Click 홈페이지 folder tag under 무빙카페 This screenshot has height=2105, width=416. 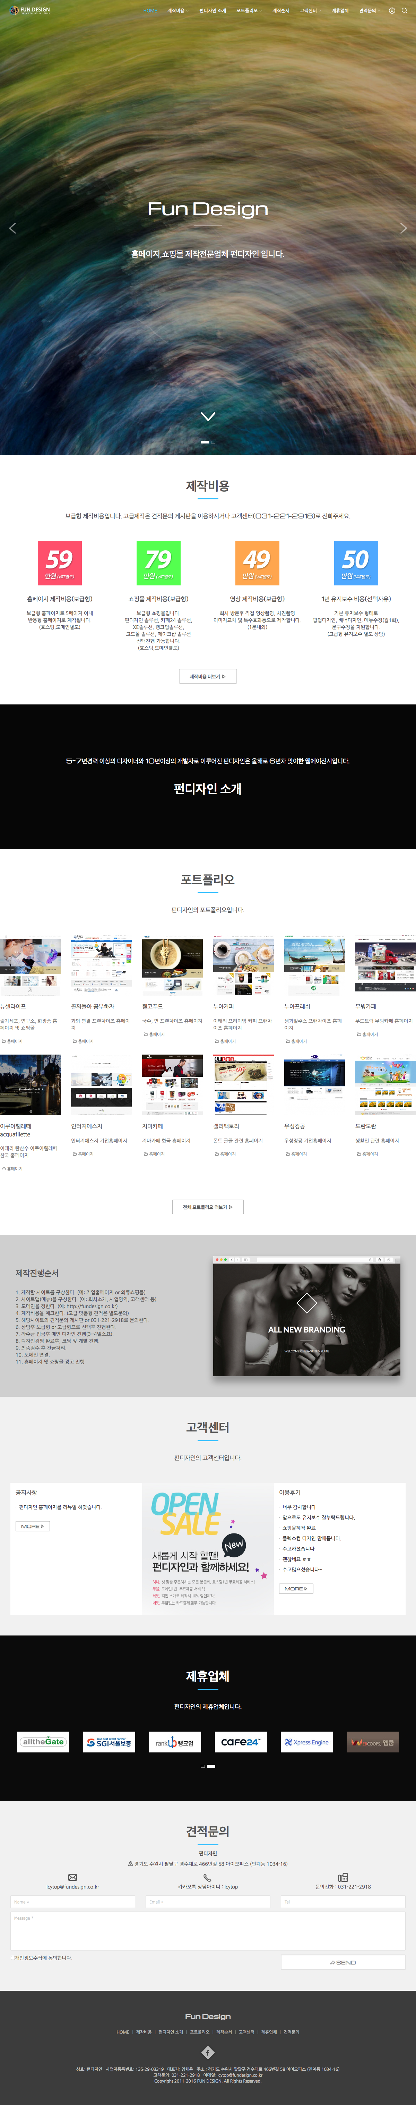click(x=367, y=1034)
